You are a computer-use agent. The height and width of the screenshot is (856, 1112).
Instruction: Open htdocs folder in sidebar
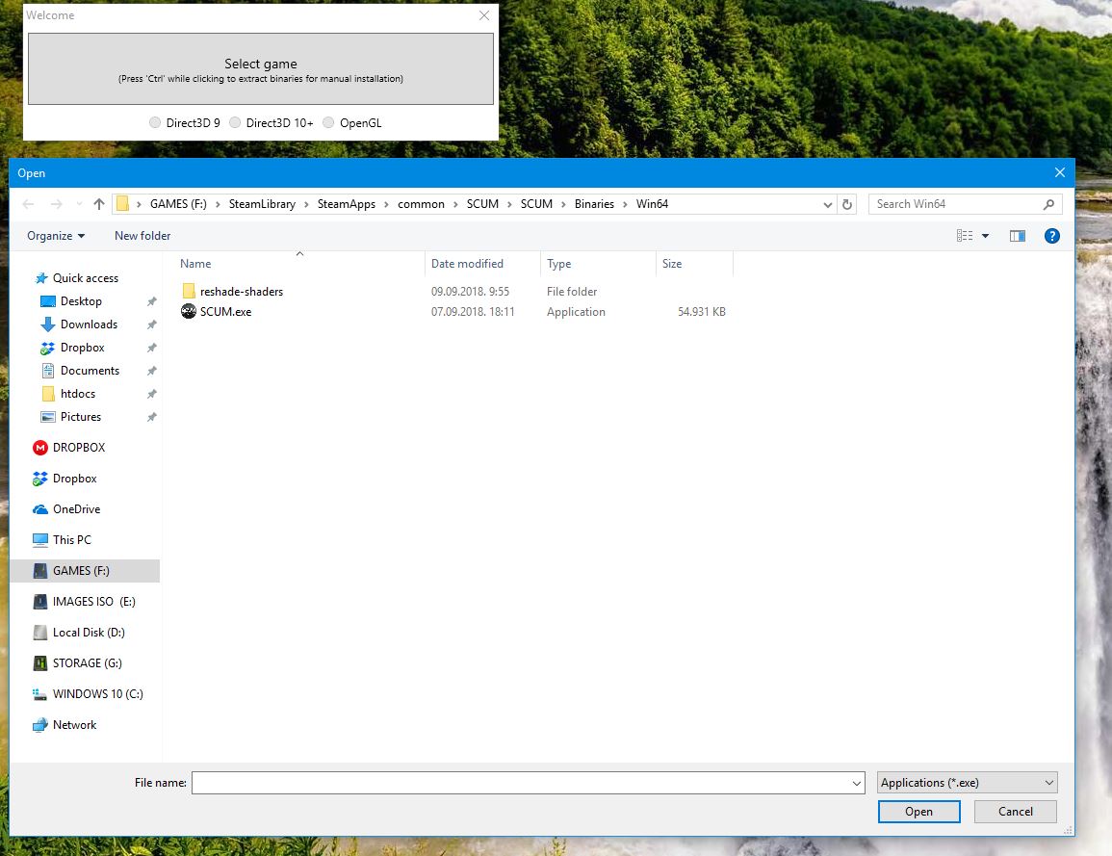pos(77,394)
